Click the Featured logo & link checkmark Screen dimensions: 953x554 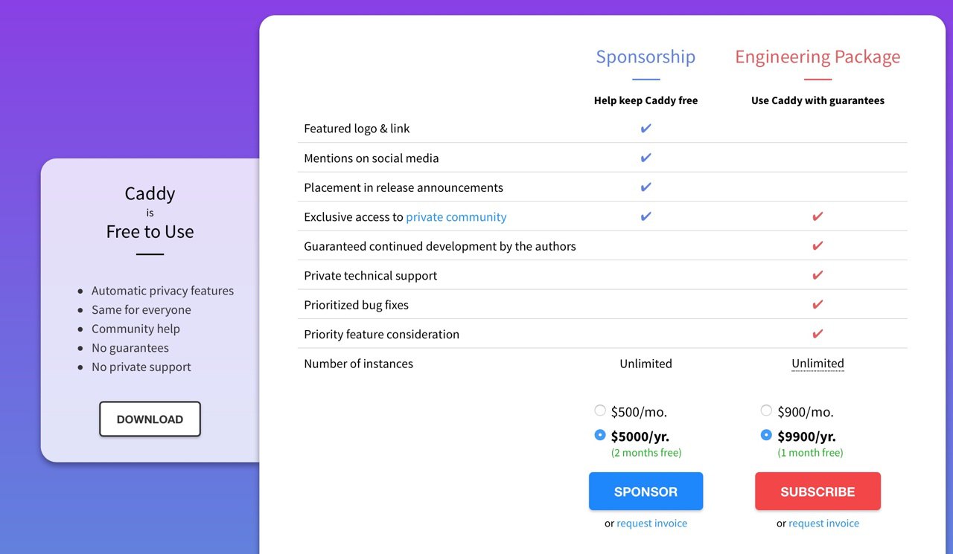pos(646,129)
